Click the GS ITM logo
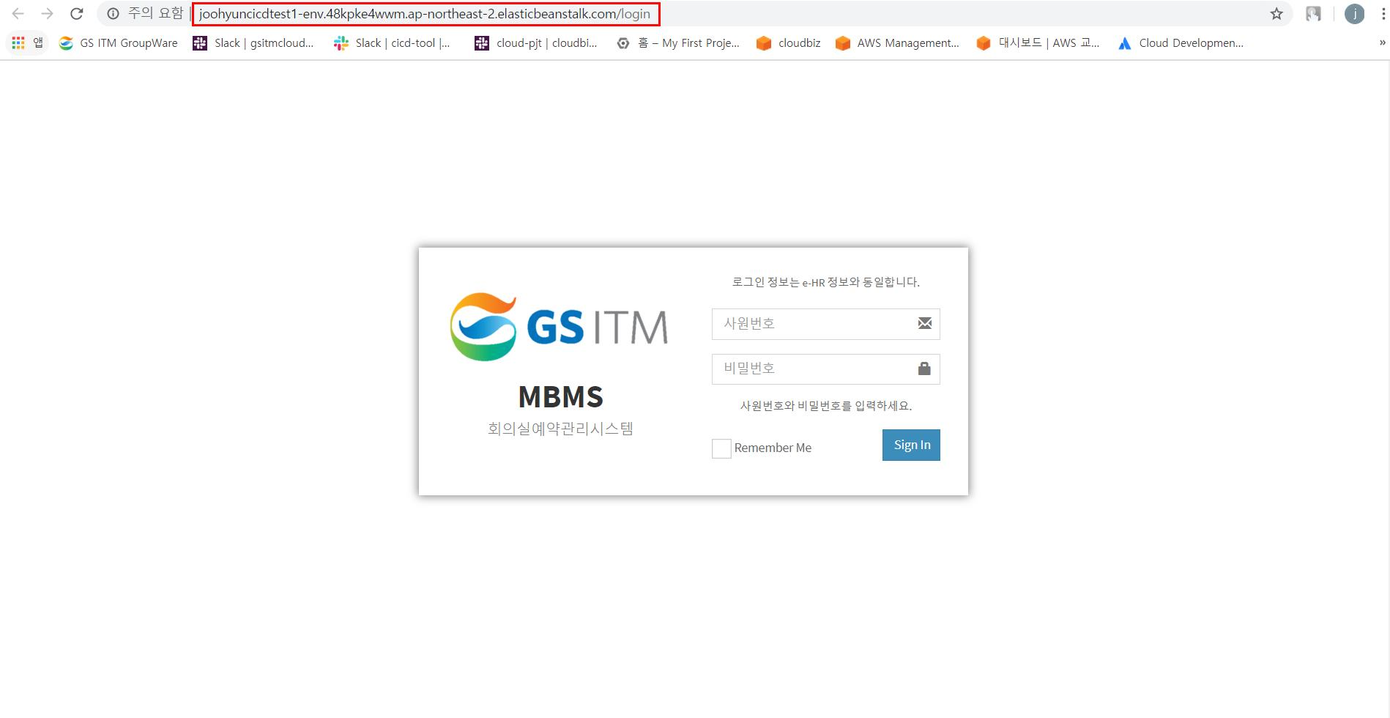The height and width of the screenshot is (718, 1390). [x=559, y=327]
